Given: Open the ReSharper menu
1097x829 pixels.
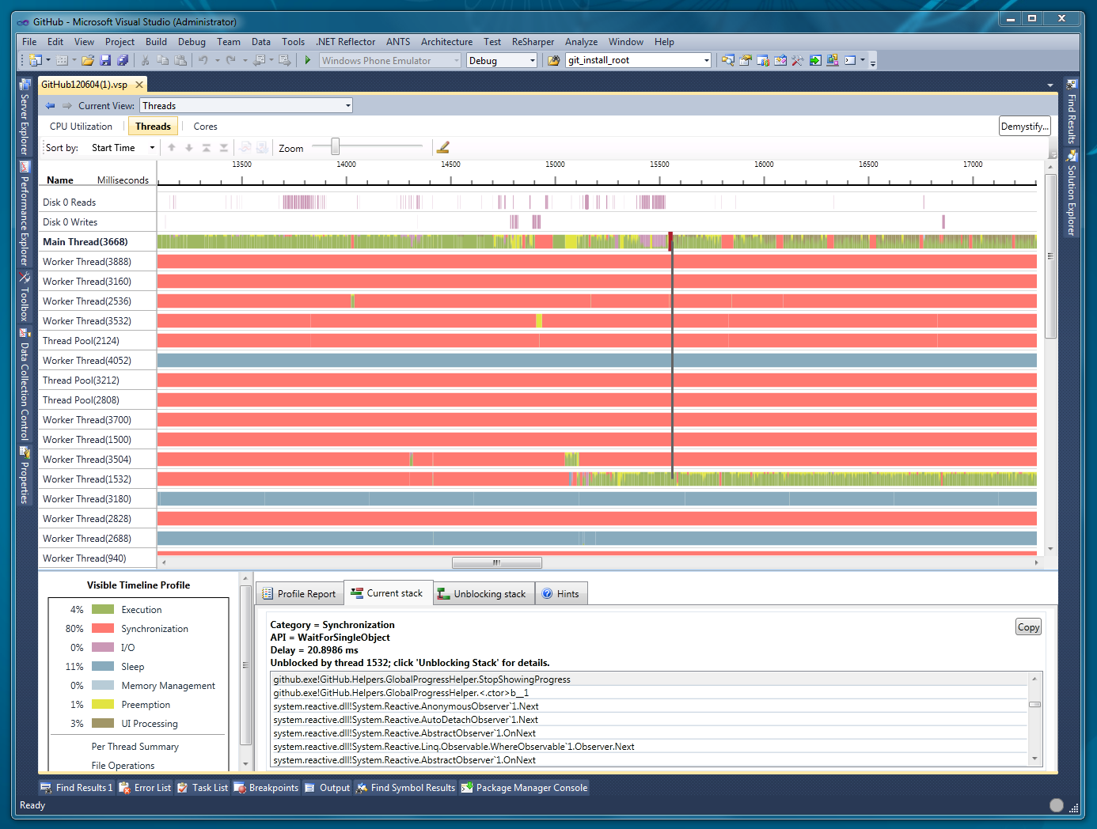Looking at the screenshot, I should (533, 42).
